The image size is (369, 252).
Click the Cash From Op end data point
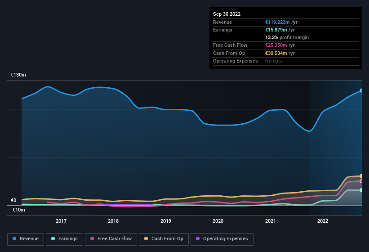tap(361, 176)
